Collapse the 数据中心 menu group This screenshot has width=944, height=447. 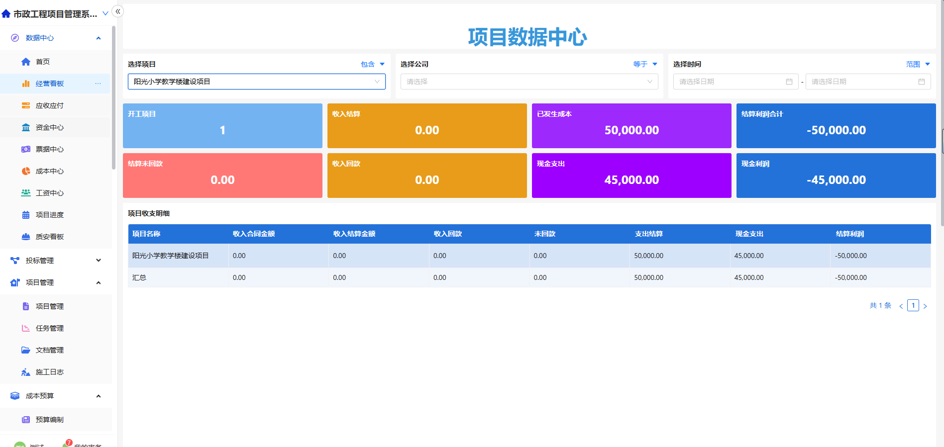99,38
